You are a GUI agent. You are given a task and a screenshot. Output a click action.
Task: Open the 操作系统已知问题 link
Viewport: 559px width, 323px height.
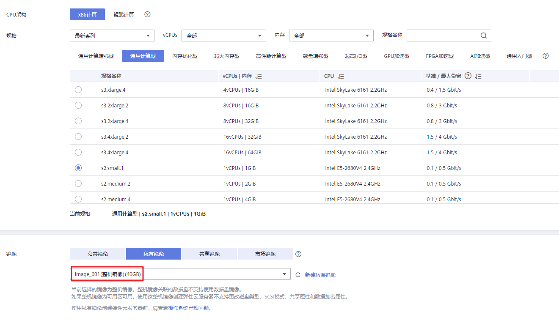189,308
